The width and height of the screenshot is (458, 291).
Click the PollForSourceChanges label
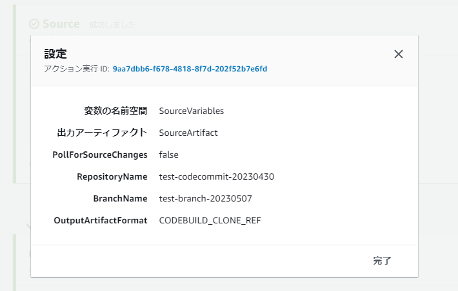pos(99,155)
